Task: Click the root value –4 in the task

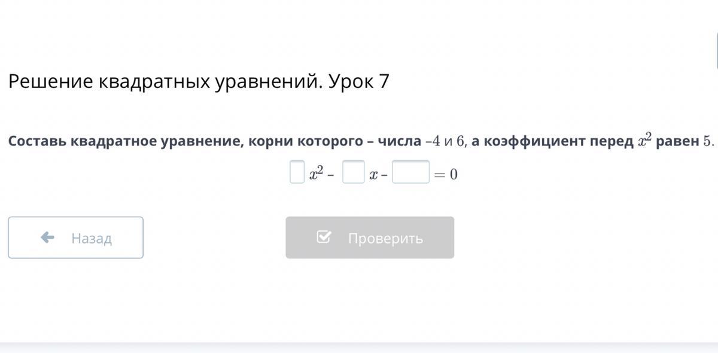Action: tap(433, 141)
